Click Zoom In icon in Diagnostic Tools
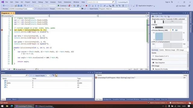This screenshot has height=108, width=193. click(x=162, y=16)
